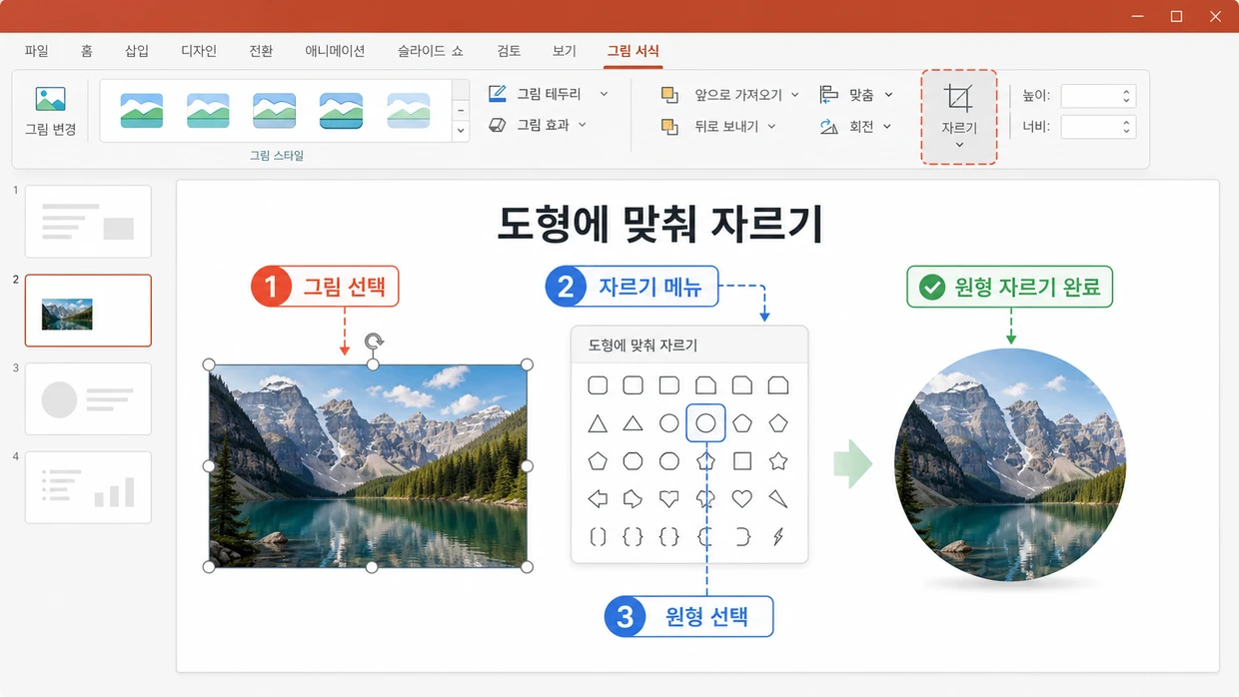Click the 그림 효과 icon
The height and width of the screenshot is (697, 1239).
point(497,125)
